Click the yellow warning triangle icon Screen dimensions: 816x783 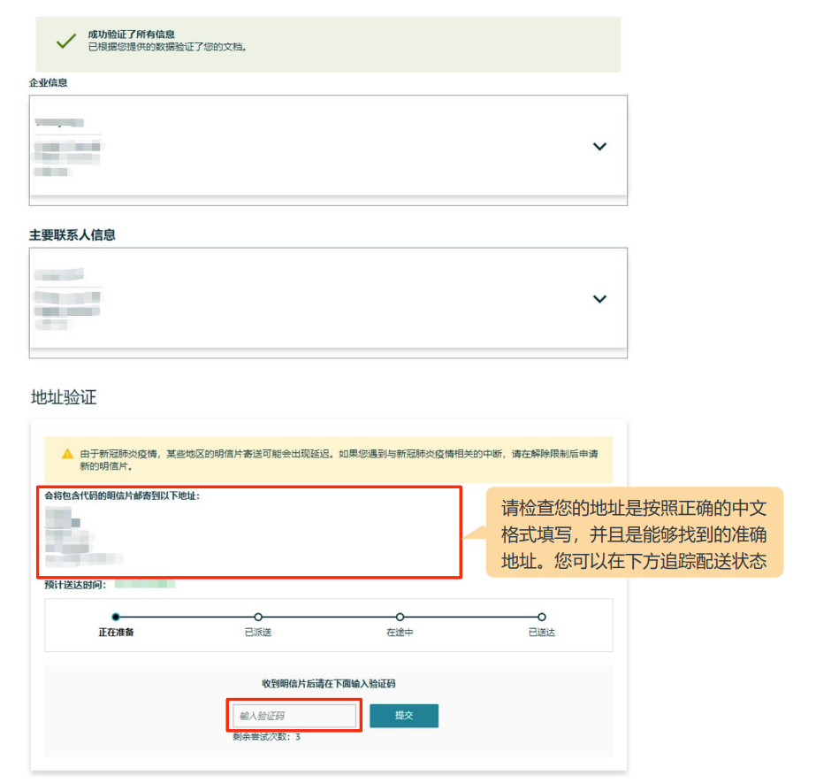pyautogui.click(x=67, y=454)
